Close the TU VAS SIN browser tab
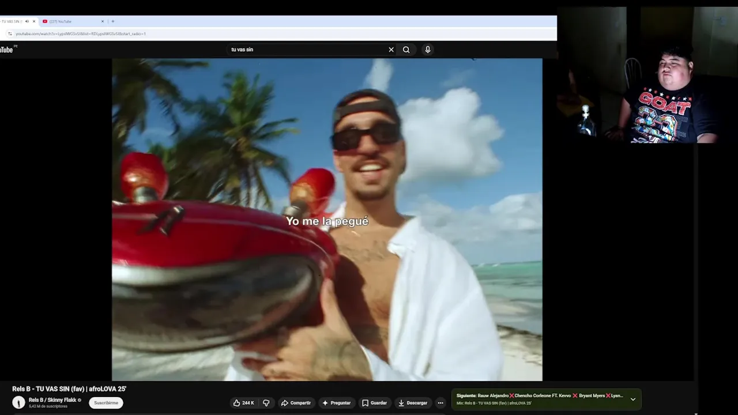The height and width of the screenshot is (415, 738). (34, 21)
